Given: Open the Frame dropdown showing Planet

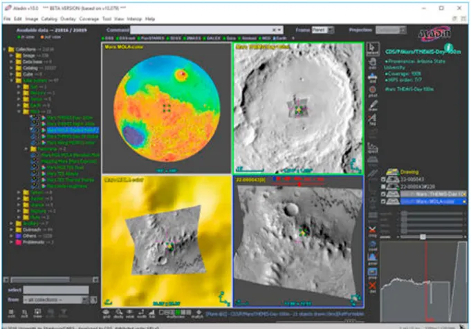Looking at the screenshot, I should coord(322,30).
